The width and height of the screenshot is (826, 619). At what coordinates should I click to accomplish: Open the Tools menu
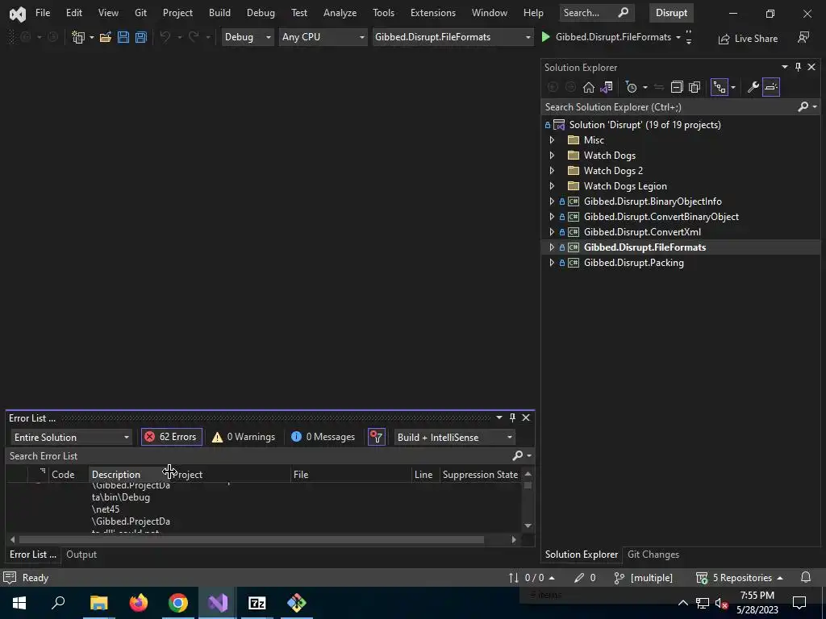coord(383,13)
